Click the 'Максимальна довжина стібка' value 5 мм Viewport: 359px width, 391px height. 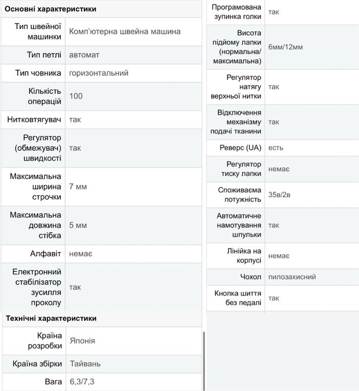[x=78, y=225]
